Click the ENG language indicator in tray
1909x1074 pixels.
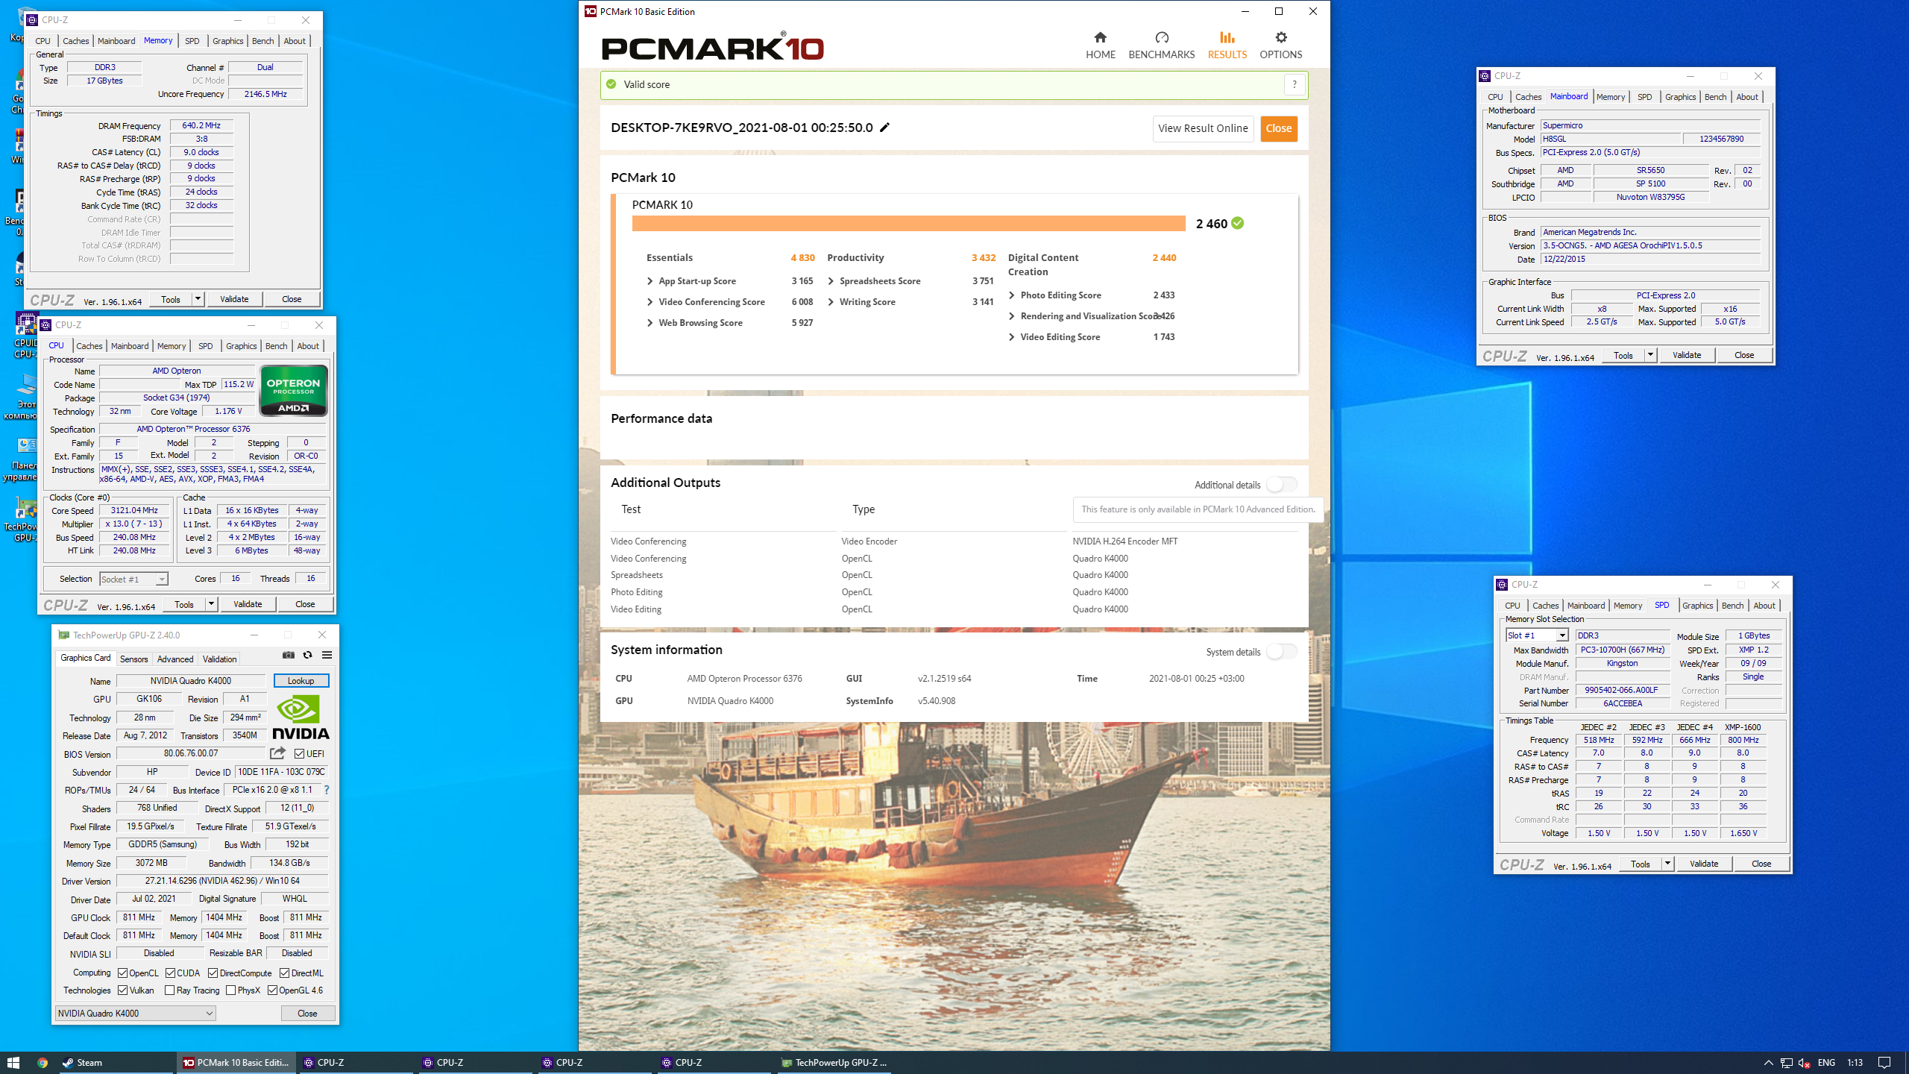coord(1826,1063)
